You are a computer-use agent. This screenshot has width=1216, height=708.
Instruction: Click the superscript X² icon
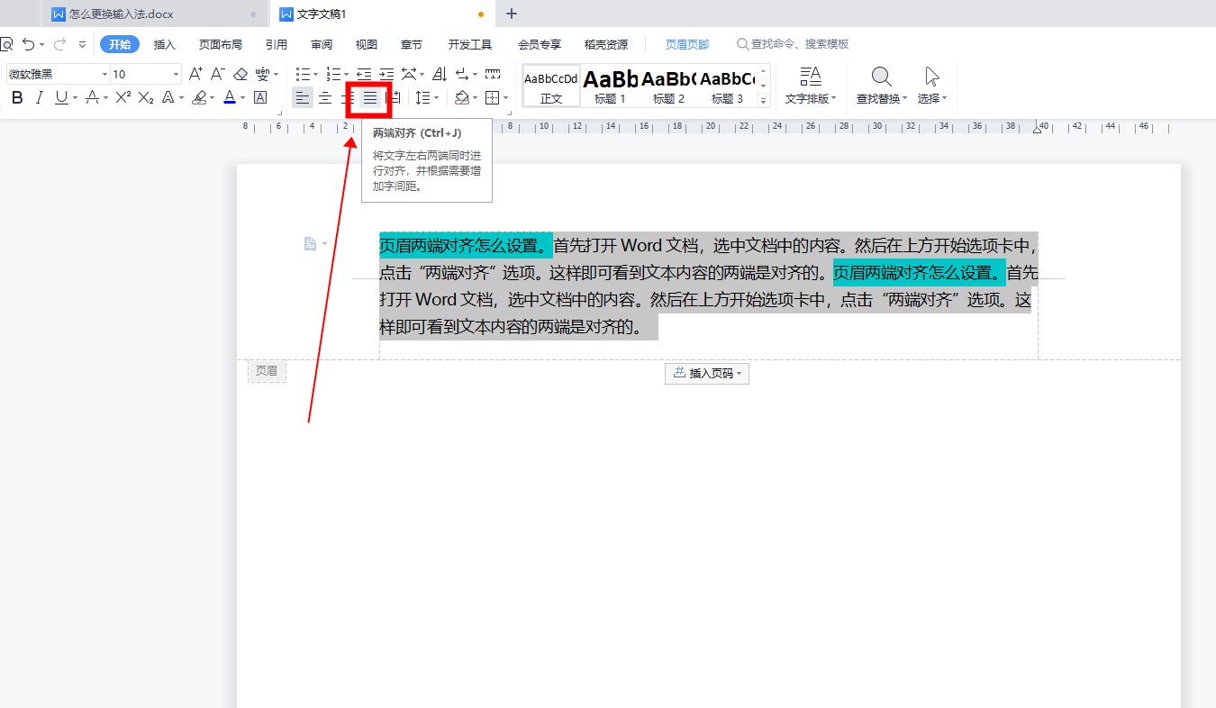point(123,97)
